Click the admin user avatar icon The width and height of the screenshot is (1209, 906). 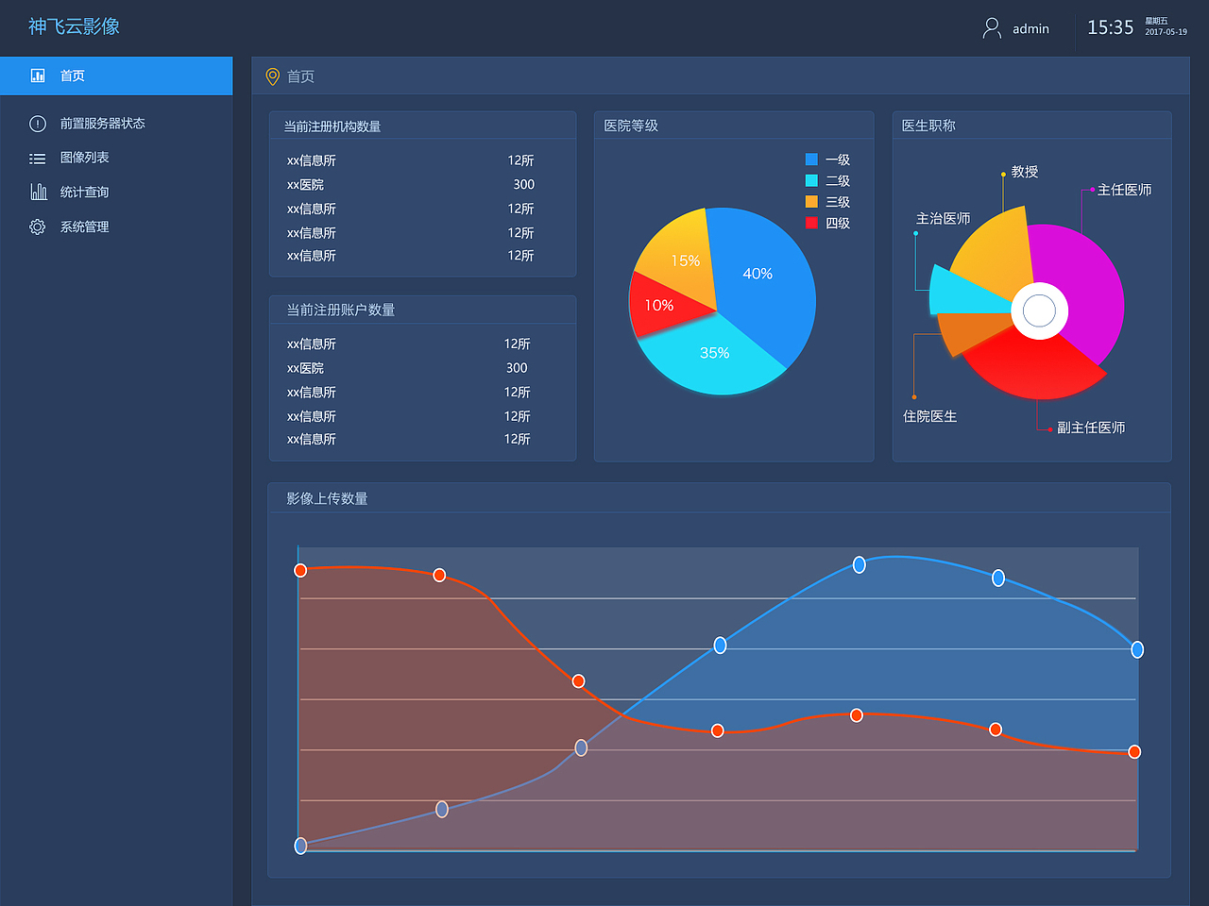coord(992,28)
